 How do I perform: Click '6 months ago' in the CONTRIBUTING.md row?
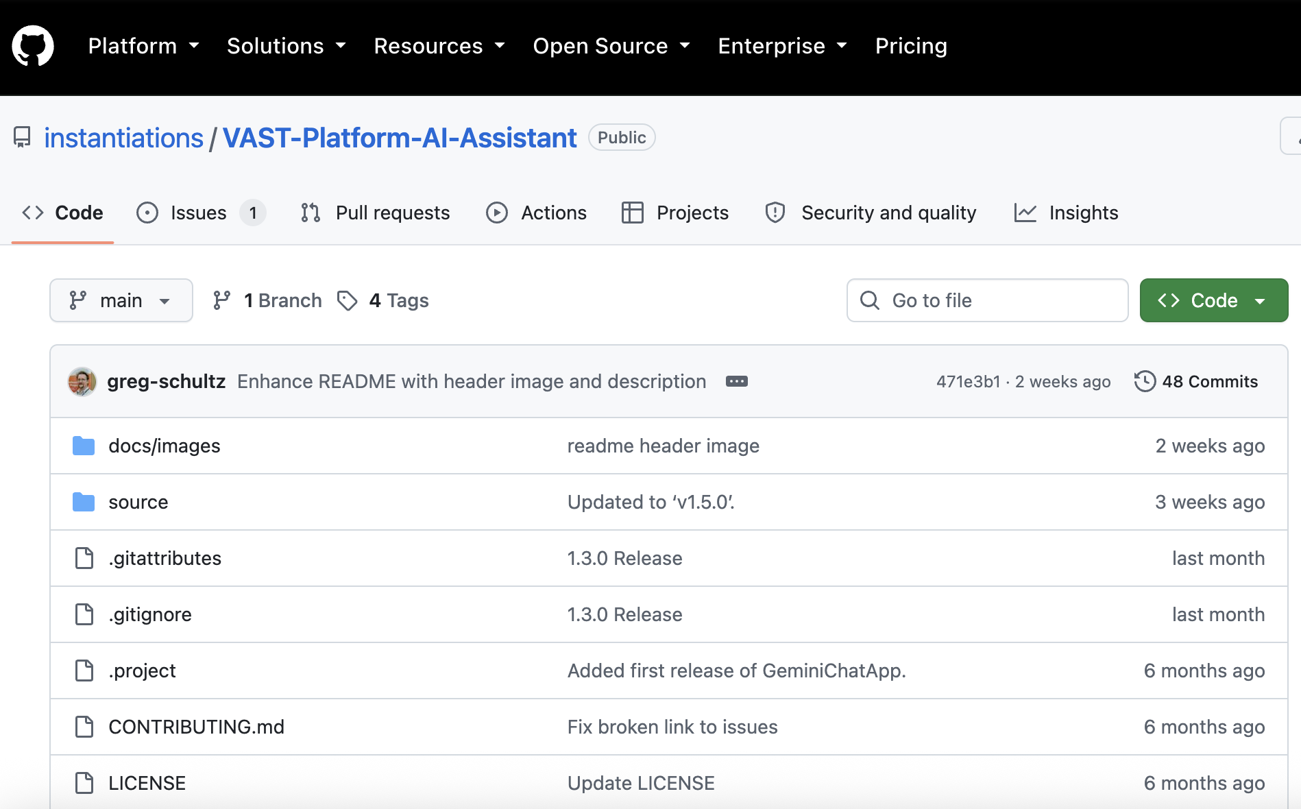[1204, 727]
